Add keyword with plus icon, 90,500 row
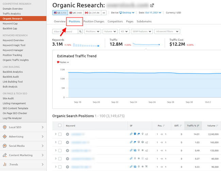The width and height of the screenshot is (221, 171). pos(68,167)
